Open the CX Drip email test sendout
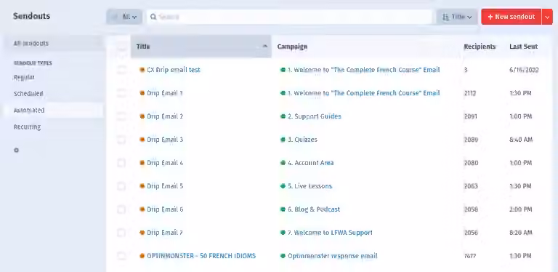558x272 pixels. point(174,70)
